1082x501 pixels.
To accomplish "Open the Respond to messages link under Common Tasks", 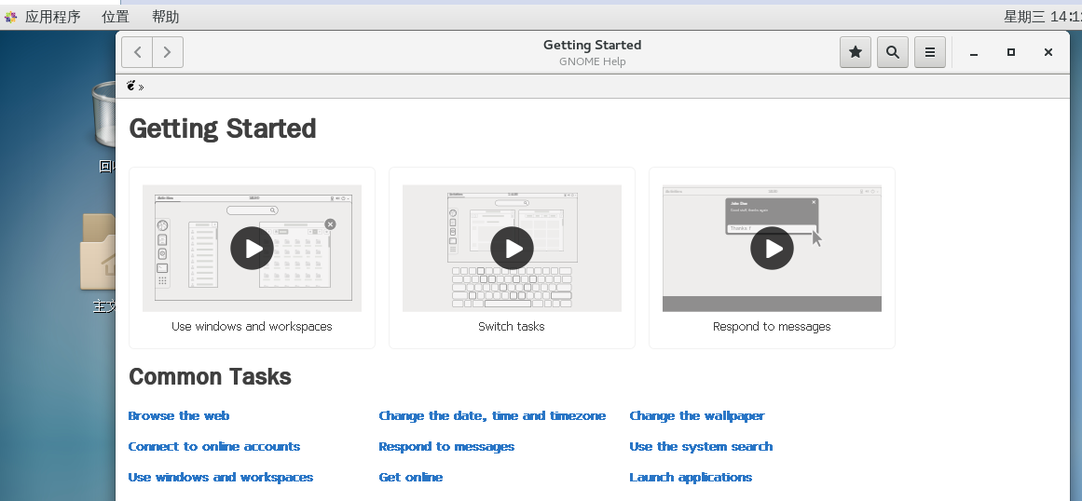I will tap(446, 447).
